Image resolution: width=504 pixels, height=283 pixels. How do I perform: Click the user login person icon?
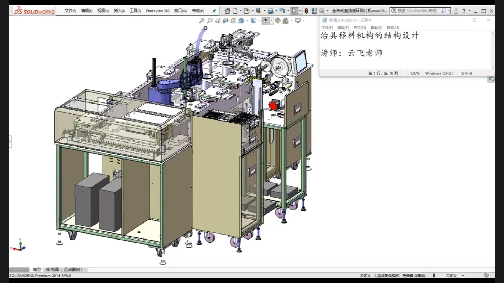[x=456, y=11]
